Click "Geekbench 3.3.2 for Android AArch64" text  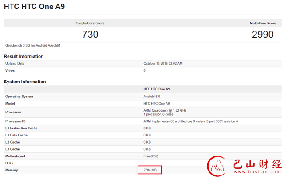point(33,45)
